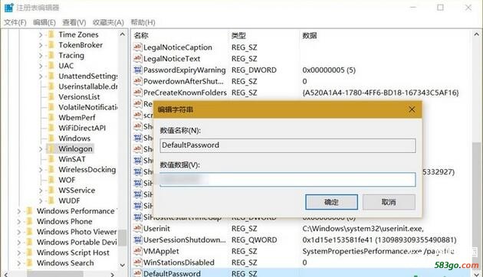Click the VersionsList folder icon
The width and height of the screenshot is (483, 277).
coord(51,97)
